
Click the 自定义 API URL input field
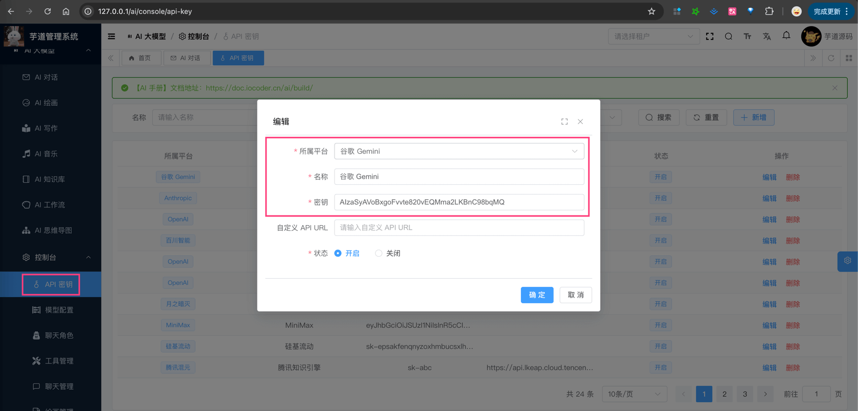[x=459, y=228]
